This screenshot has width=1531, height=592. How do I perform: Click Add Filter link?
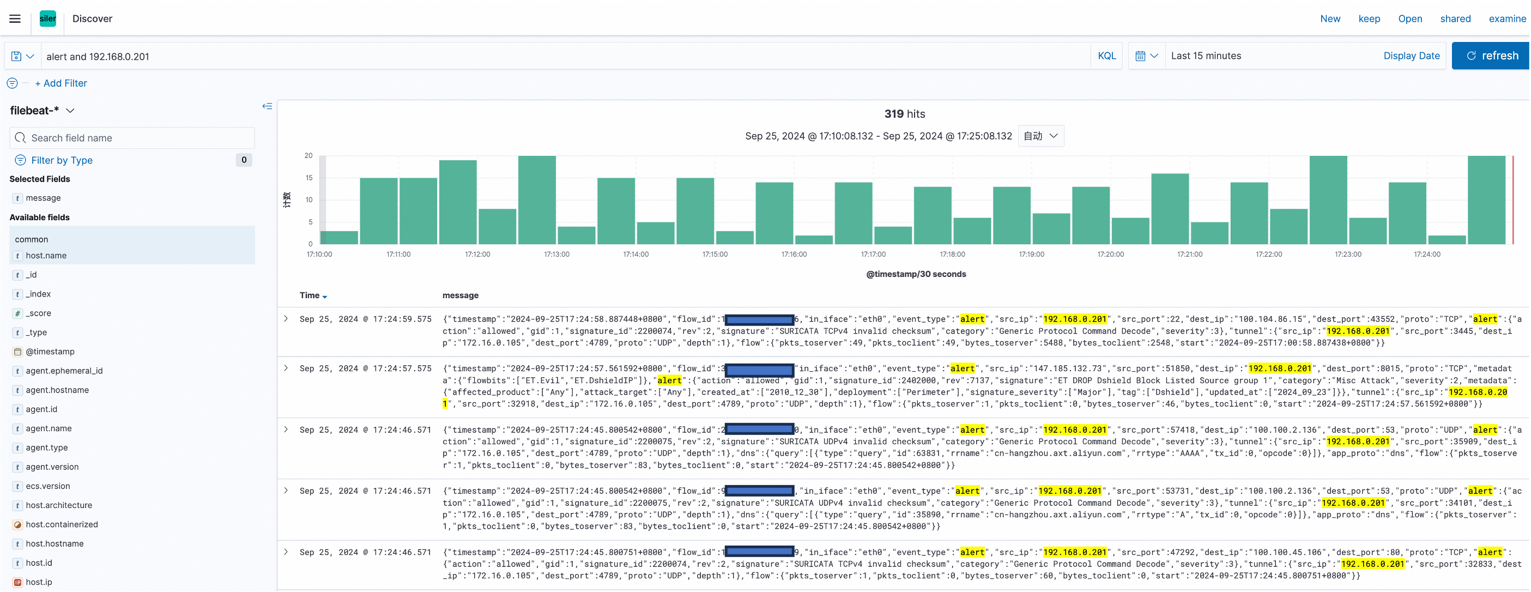coord(60,83)
